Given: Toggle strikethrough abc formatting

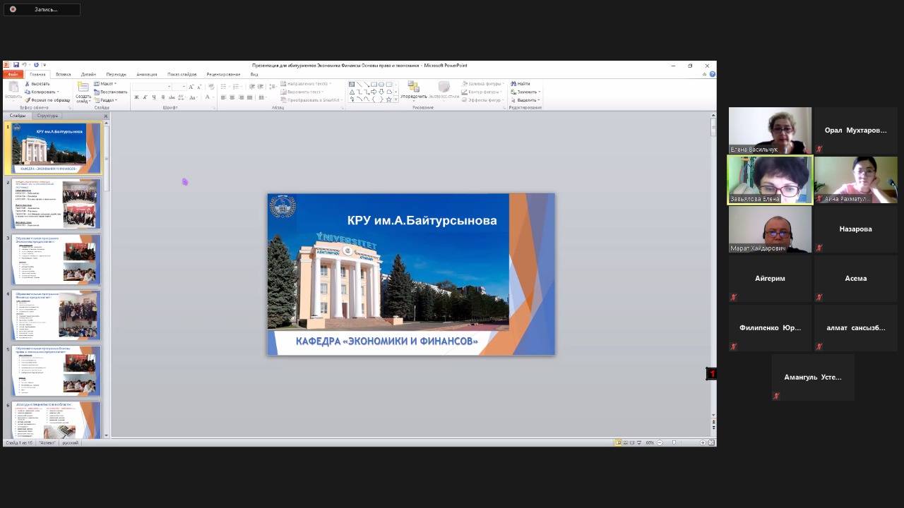Looking at the screenshot, I should tap(172, 97).
